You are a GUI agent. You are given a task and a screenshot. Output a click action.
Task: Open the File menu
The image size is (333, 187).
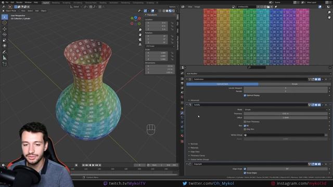click(x=7, y=2)
